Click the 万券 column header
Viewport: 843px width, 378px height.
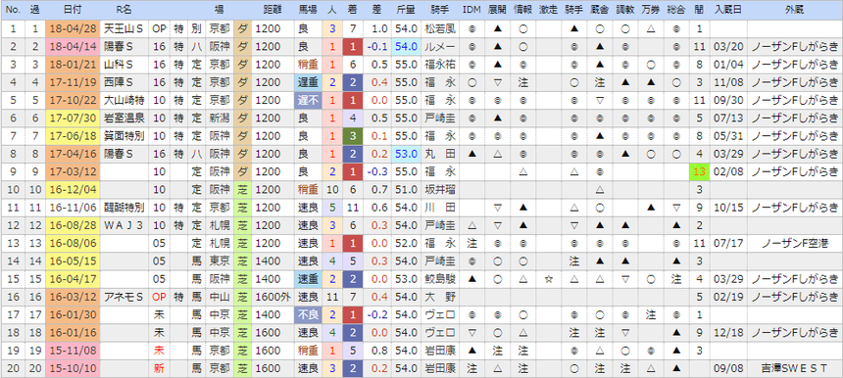(651, 10)
